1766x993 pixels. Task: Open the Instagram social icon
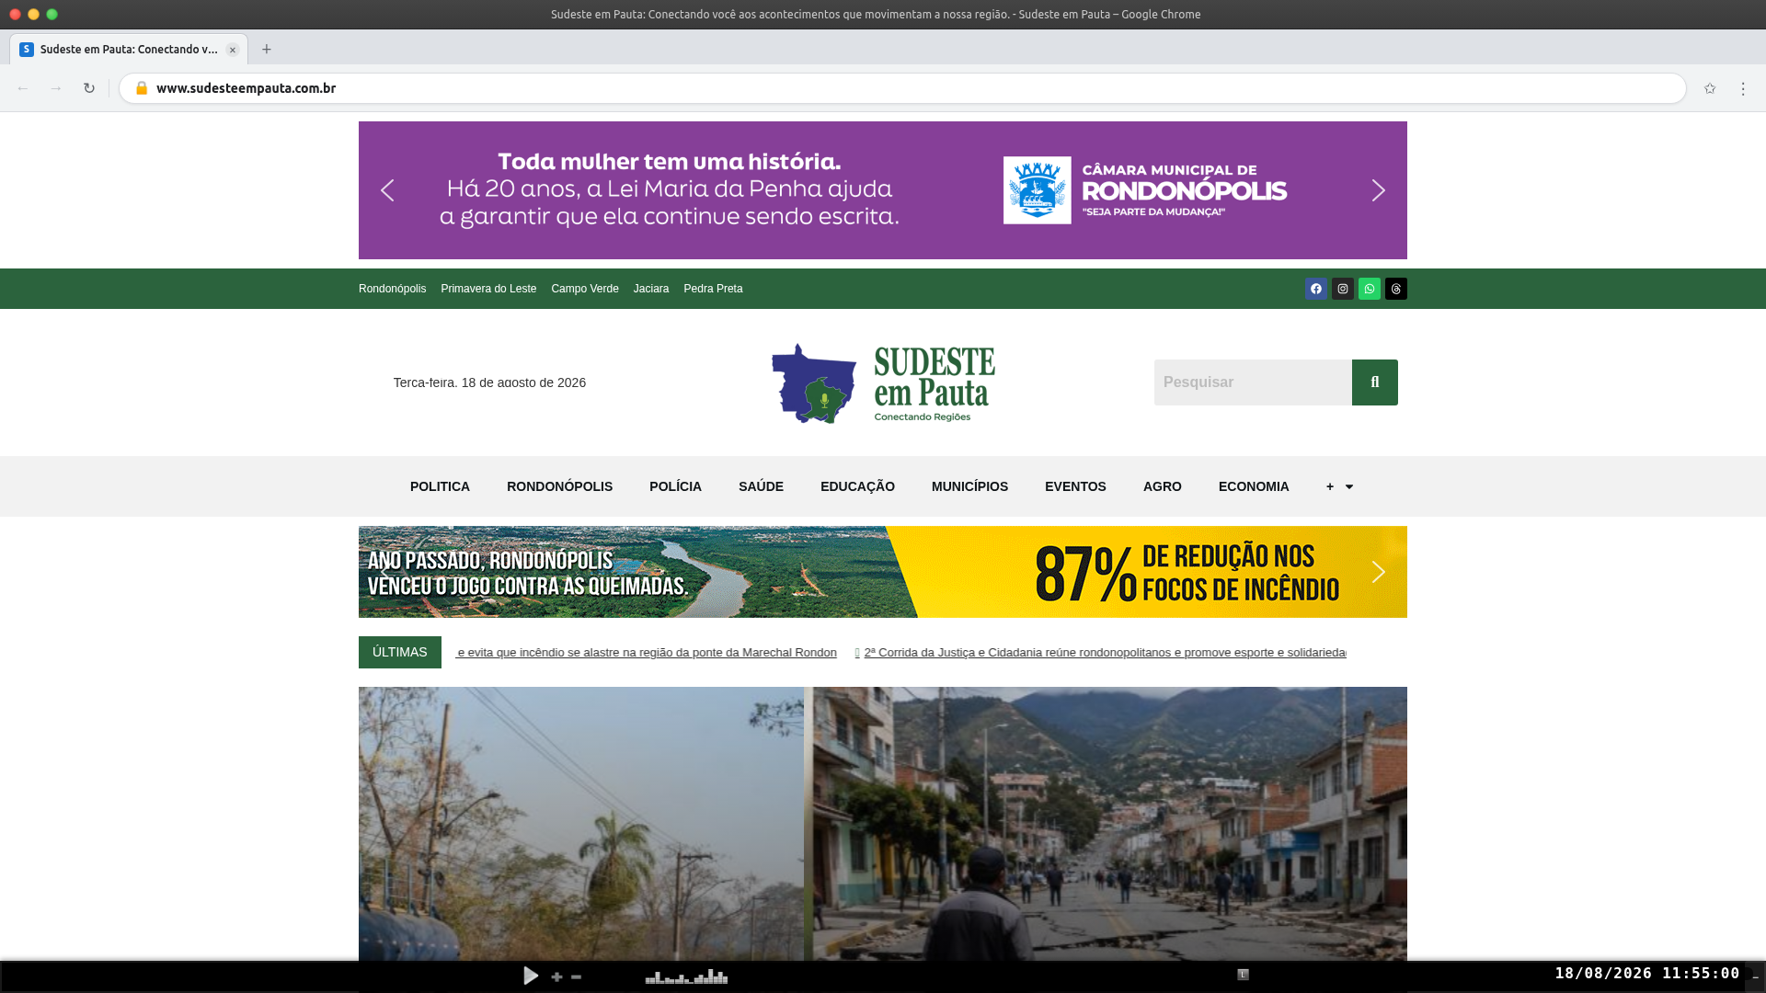(x=1343, y=289)
